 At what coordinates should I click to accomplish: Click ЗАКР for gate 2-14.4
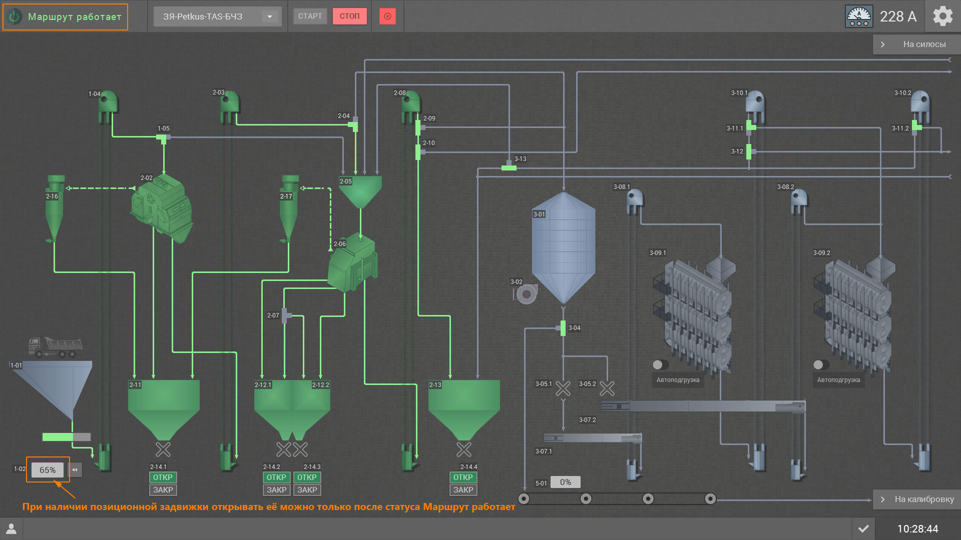click(x=463, y=490)
